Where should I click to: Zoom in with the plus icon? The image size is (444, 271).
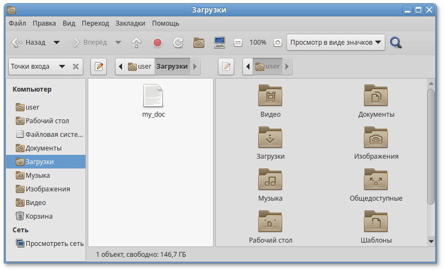coord(277,43)
